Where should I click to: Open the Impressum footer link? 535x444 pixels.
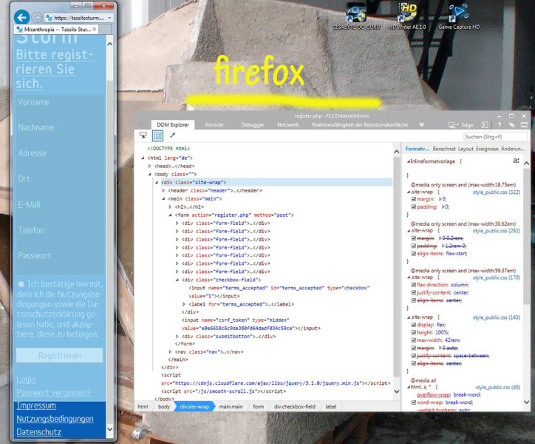[36, 406]
